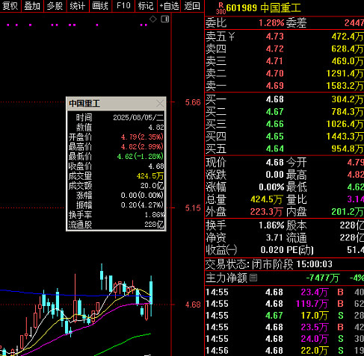Click the 外盘 value 223.3万

tap(267, 212)
